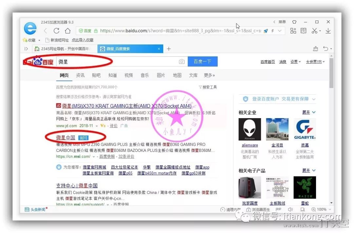Click recommended search 微星p65
This screenshot has width=354, height=233.
pos(125,173)
